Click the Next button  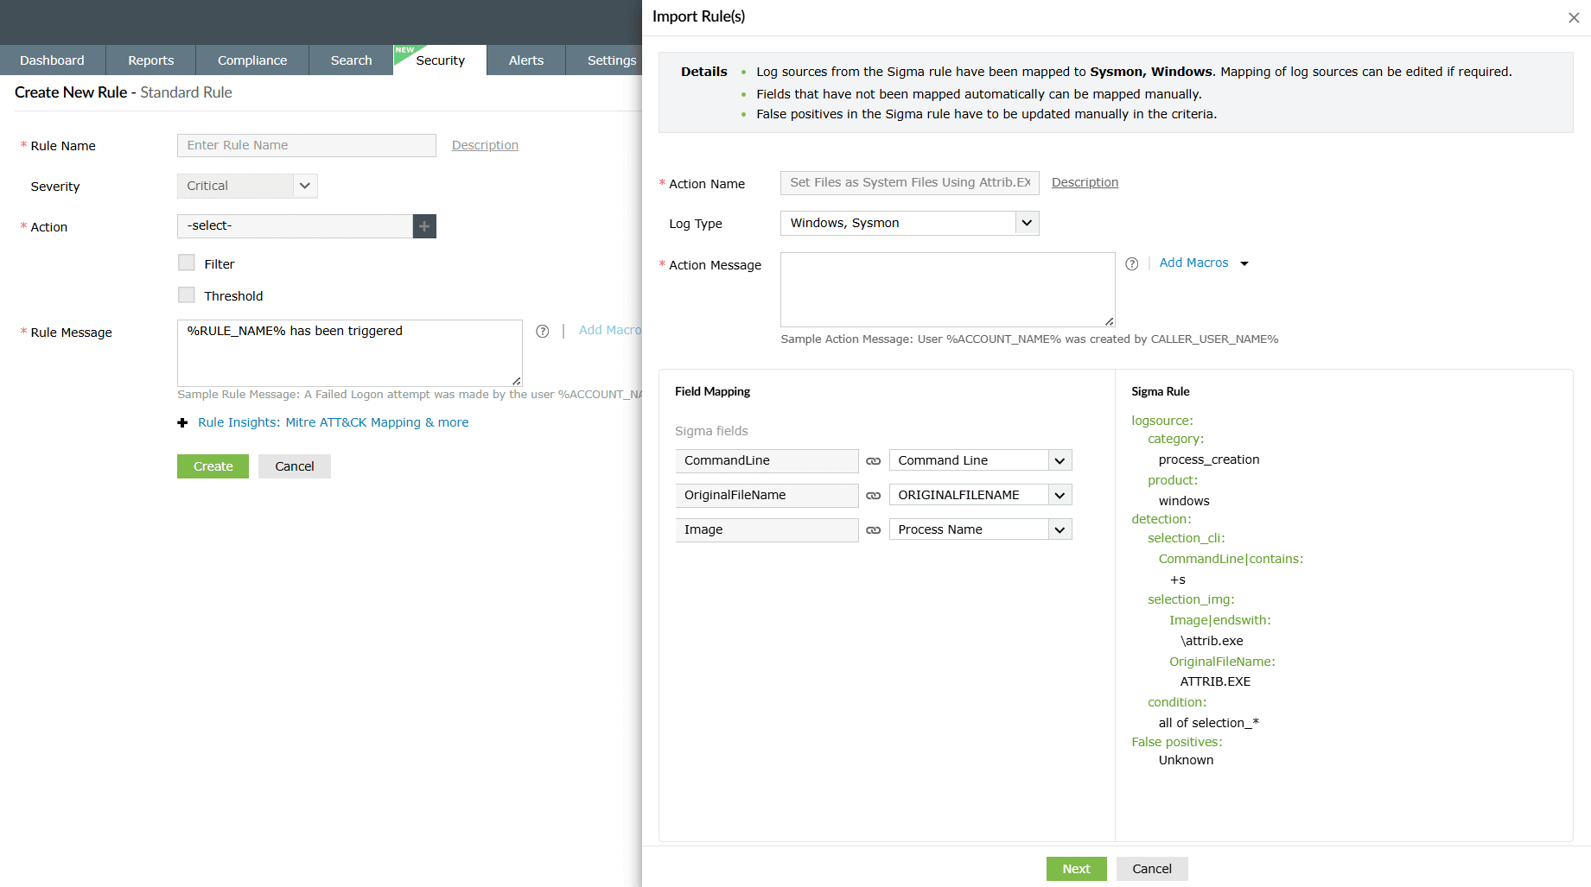click(x=1076, y=868)
